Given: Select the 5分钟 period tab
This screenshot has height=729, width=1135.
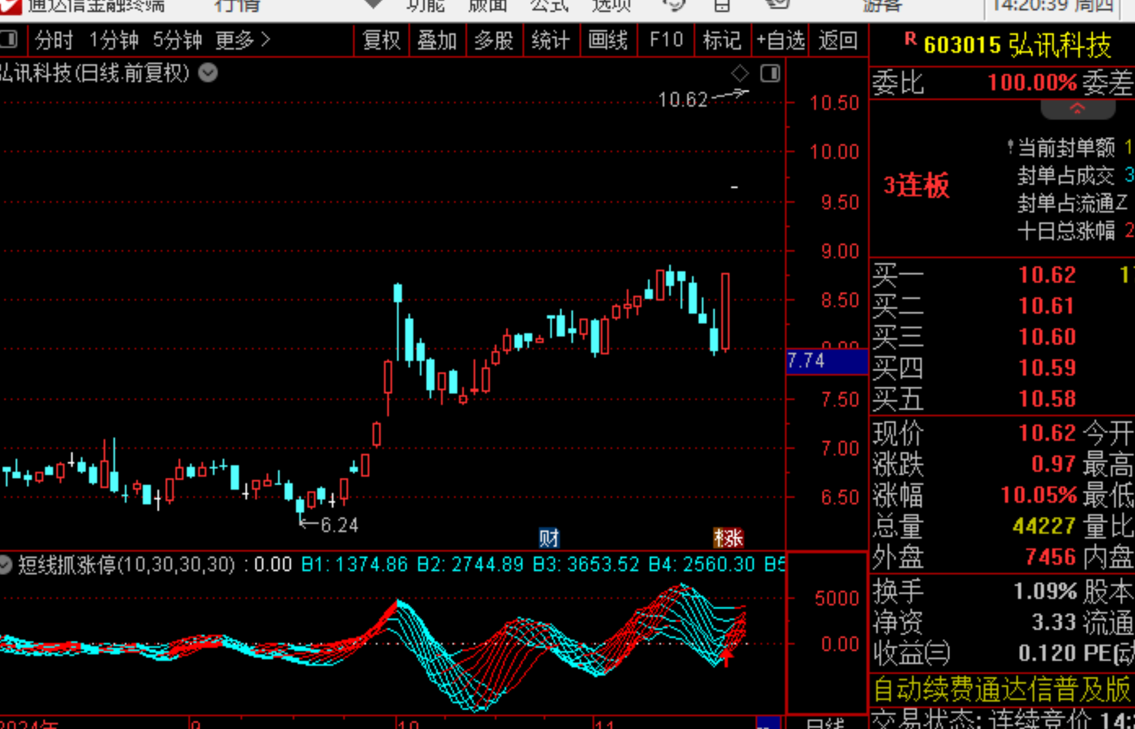Looking at the screenshot, I should tap(177, 40).
